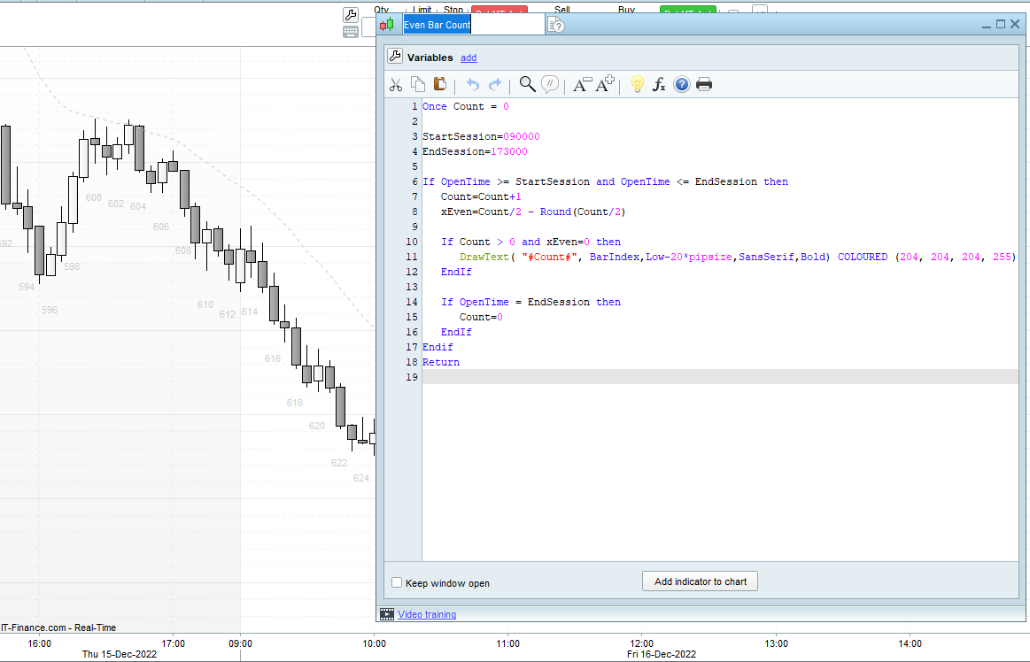Open the Video training link

click(x=427, y=614)
